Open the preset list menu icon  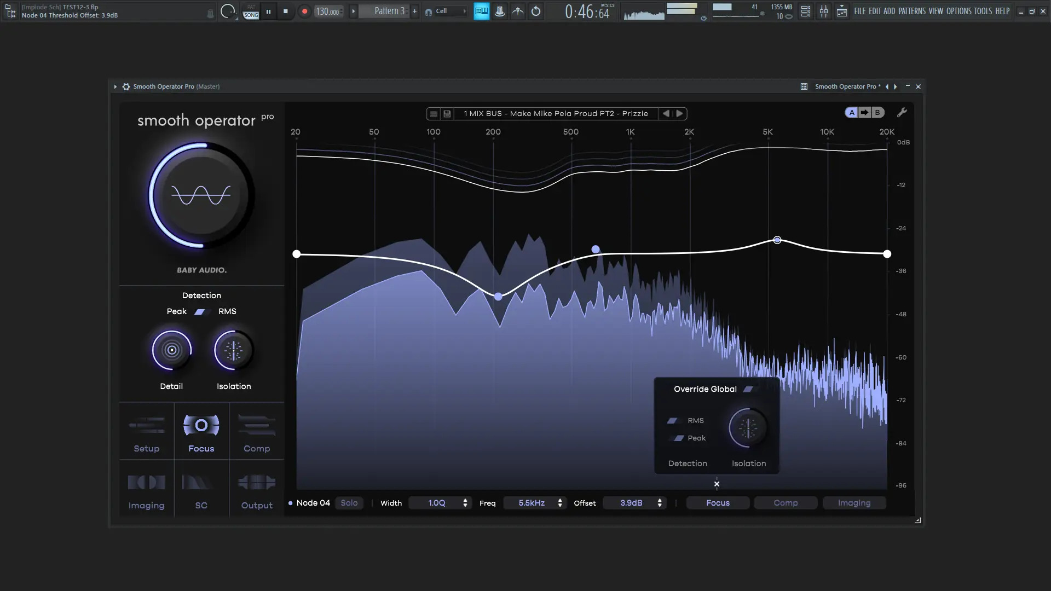(x=434, y=114)
